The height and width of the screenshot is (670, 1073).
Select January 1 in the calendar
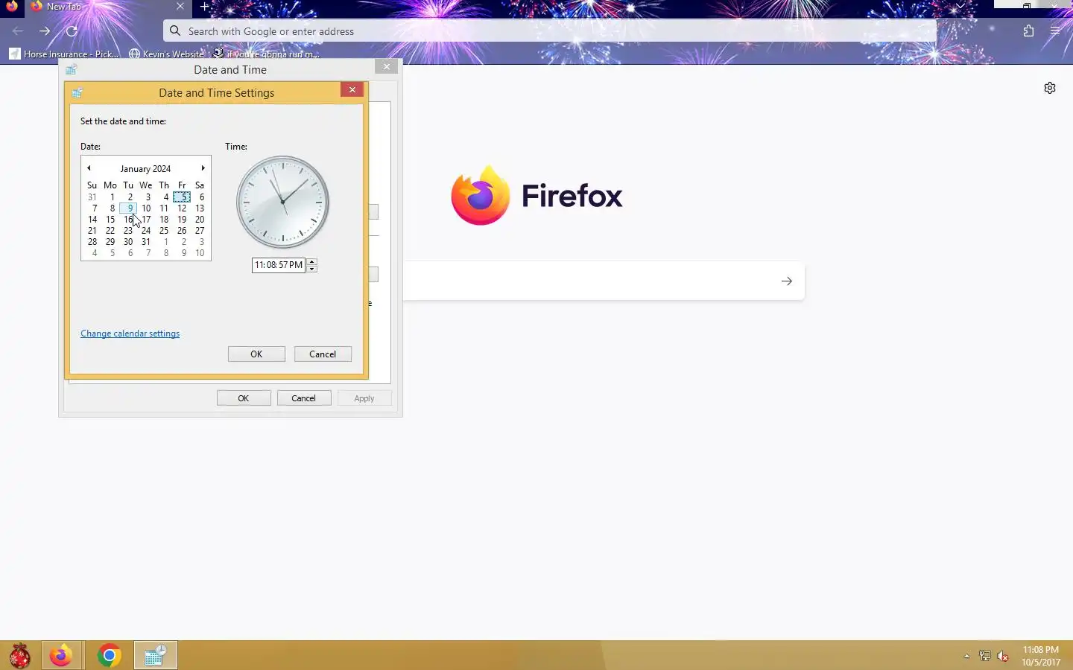coord(111,197)
